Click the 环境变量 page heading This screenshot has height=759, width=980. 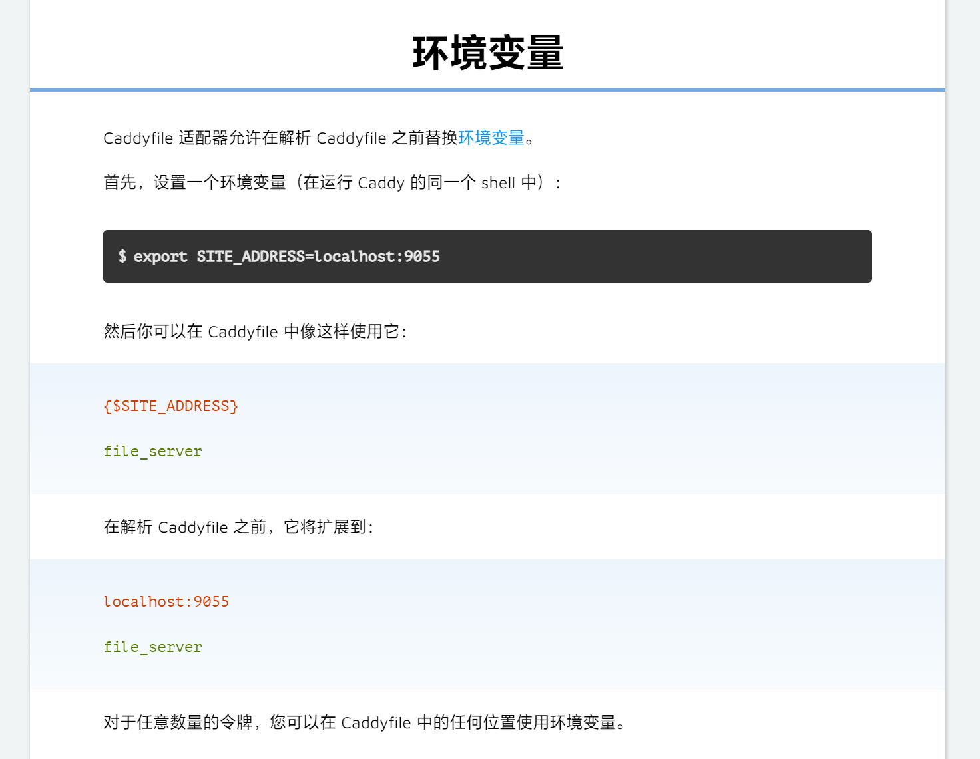pyautogui.click(x=488, y=53)
